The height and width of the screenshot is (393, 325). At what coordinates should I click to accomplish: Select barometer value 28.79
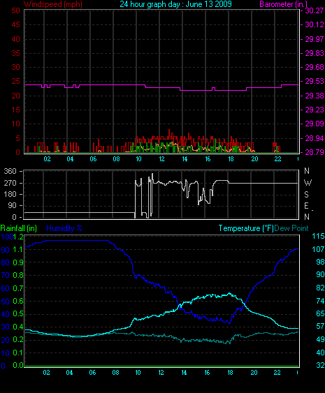[x=314, y=152]
